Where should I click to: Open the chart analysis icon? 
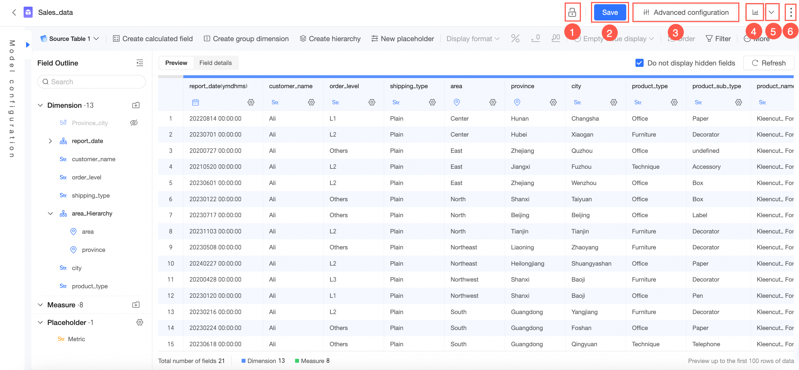pyautogui.click(x=755, y=12)
